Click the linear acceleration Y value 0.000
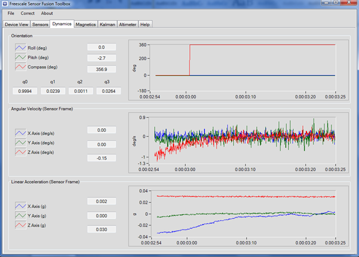This screenshot has width=359, height=257. point(102,216)
